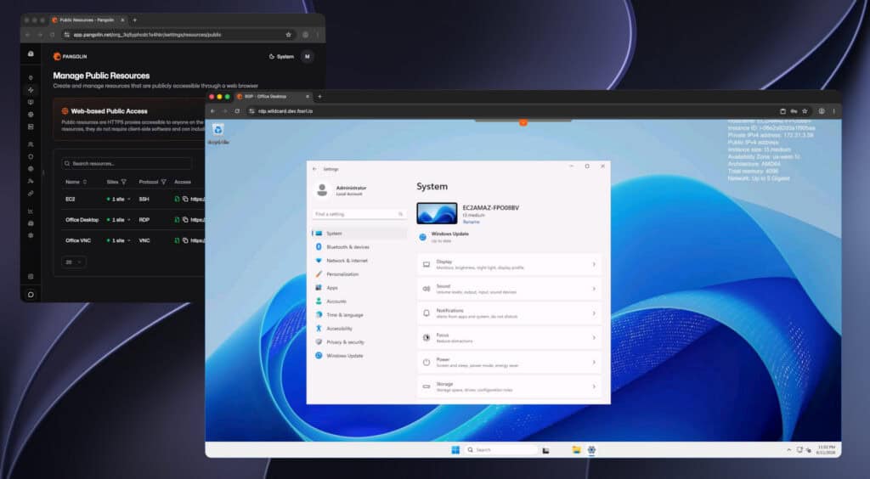The image size is (870, 479).
Task: Expand Office VNC sites dropdown
Action: point(119,240)
